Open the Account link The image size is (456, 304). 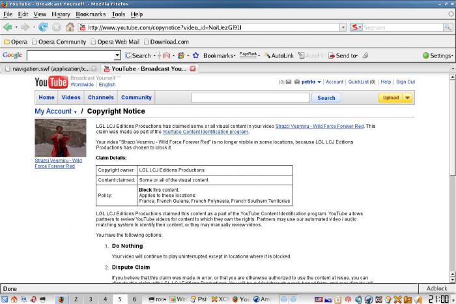tap(334, 82)
